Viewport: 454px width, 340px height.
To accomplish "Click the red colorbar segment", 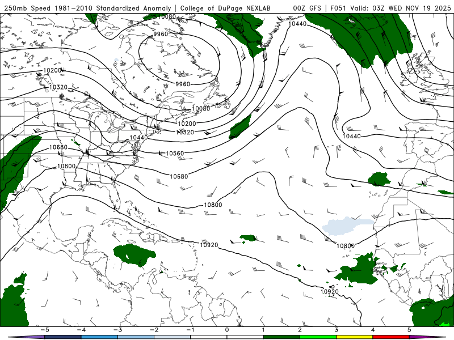I will (391, 337).
